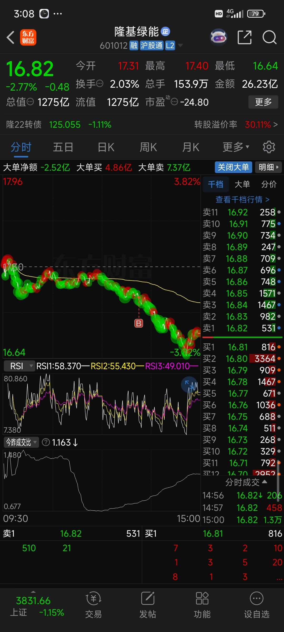Viewport: 284px width, 632px height.
Task: Open 发帖 post icon
Action: click(148, 605)
